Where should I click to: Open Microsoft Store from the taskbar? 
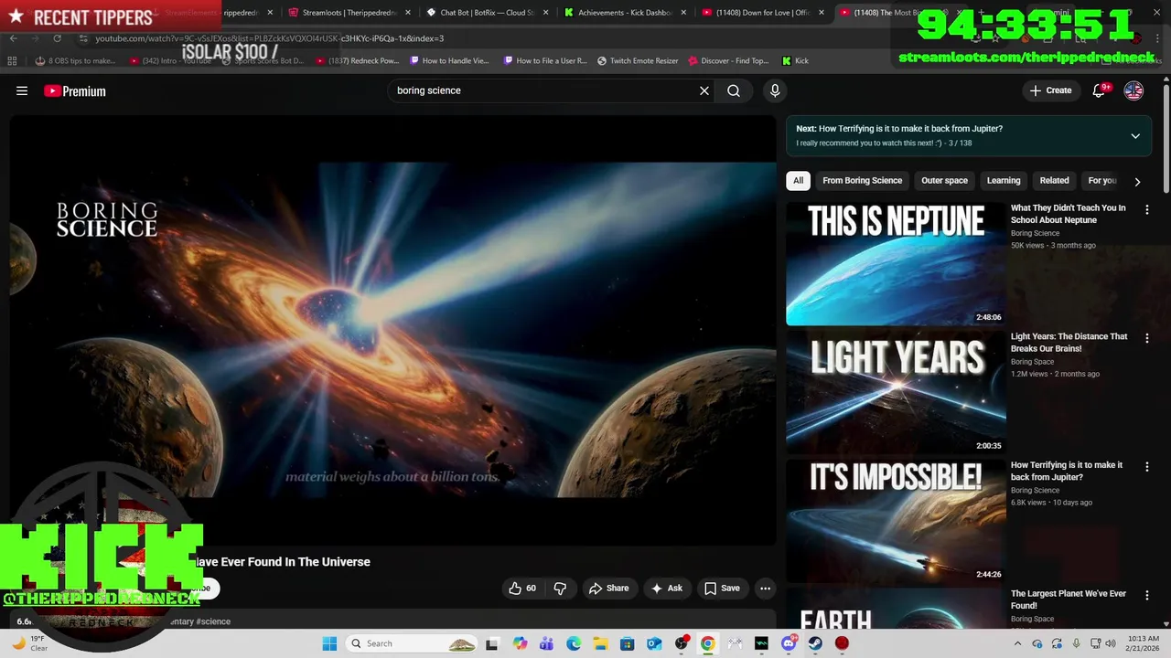pyautogui.click(x=628, y=643)
